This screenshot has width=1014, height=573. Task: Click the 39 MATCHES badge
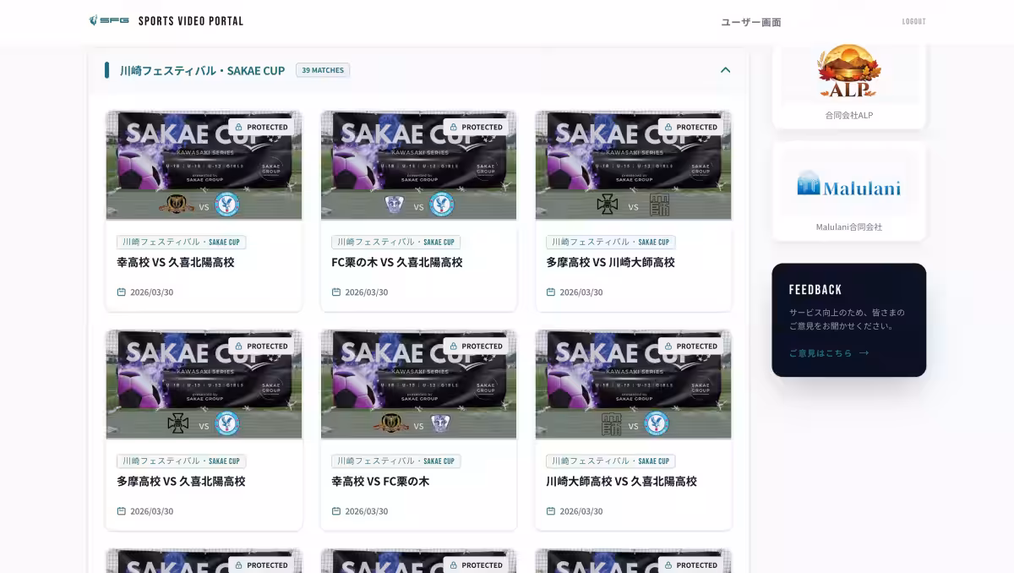pyautogui.click(x=323, y=70)
